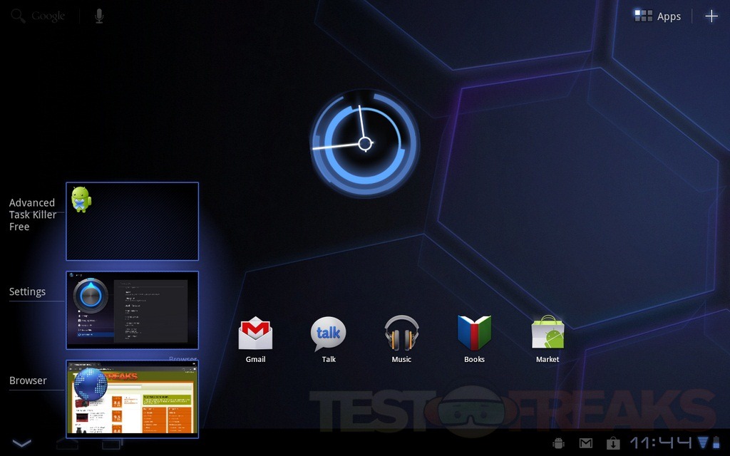The height and width of the screenshot is (456, 730).
Task: Select the Browser label in recent apps
Action: click(28, 380)
